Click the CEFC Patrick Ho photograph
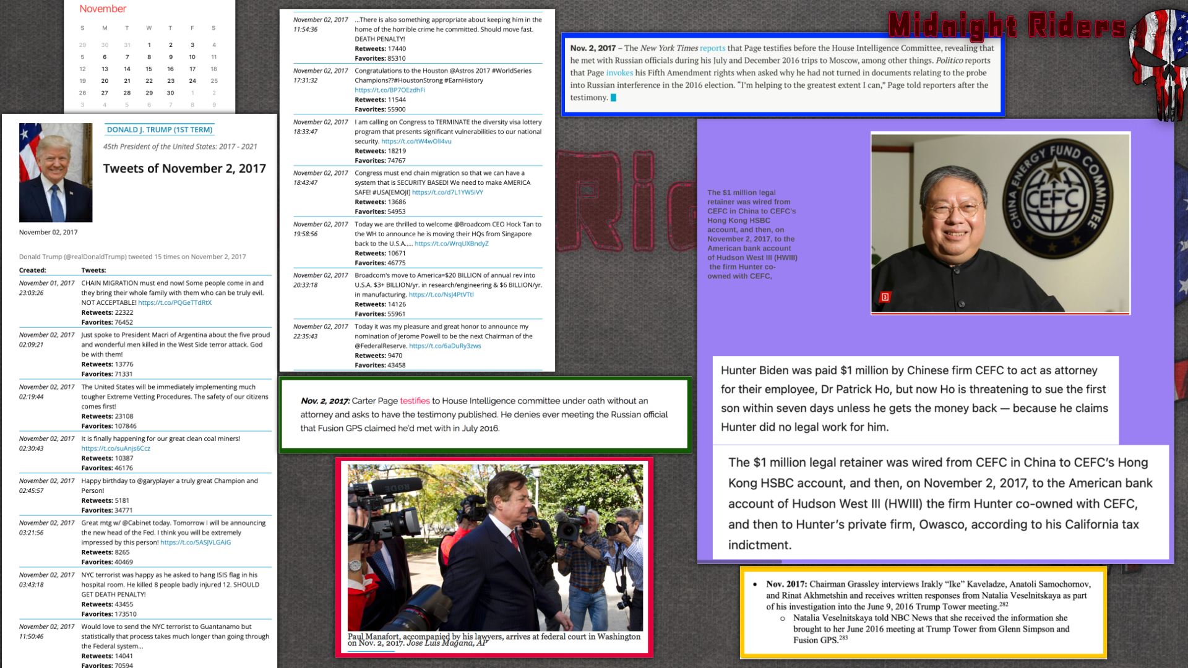 [1000, 223]
